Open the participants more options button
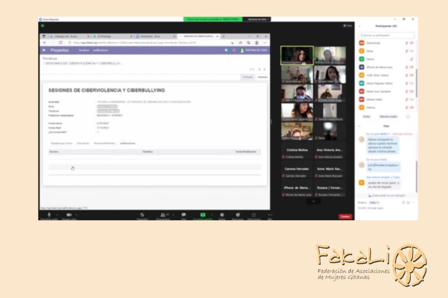The width and height of the screenshot is (448, 298). (x=408, y=117)
